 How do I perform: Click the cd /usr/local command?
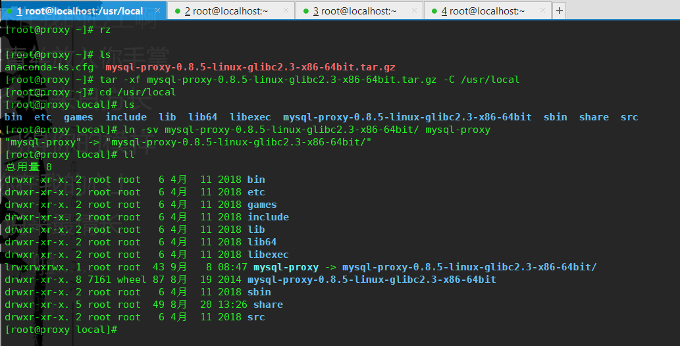138,92
